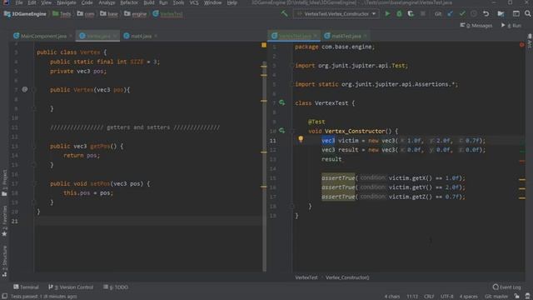The width and height of the screenshot is (533, 300).
Task: Open the Favorites tool window from the sidebar
Action: tap(4, 221)
